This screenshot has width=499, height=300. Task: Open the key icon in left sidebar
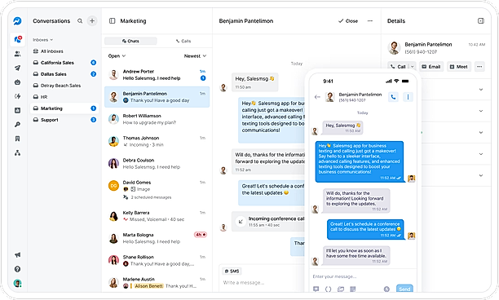tap(17, 125)
